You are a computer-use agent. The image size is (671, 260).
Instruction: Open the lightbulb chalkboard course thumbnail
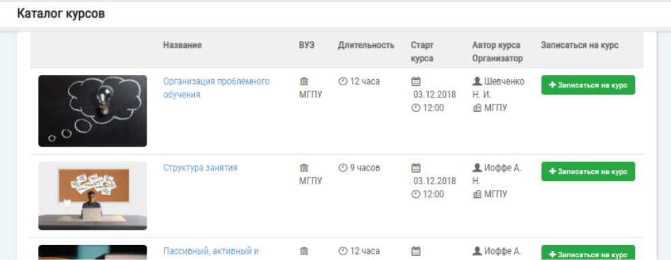[93, 111]
